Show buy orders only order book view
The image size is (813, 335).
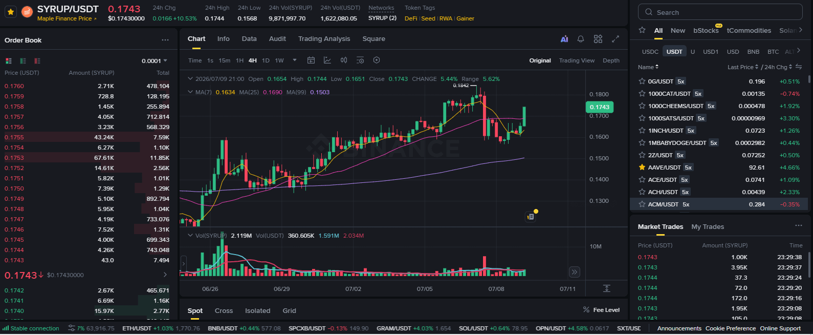click(23, 61)
